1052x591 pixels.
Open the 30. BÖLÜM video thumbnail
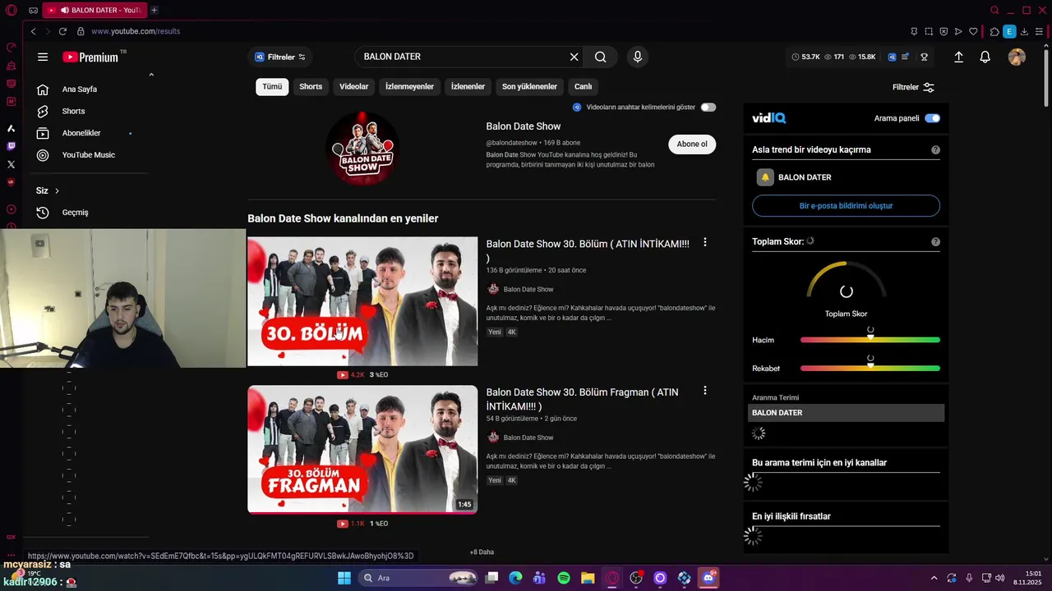[362, 301]
